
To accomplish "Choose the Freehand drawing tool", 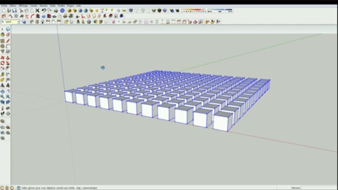I will (8, 51).
